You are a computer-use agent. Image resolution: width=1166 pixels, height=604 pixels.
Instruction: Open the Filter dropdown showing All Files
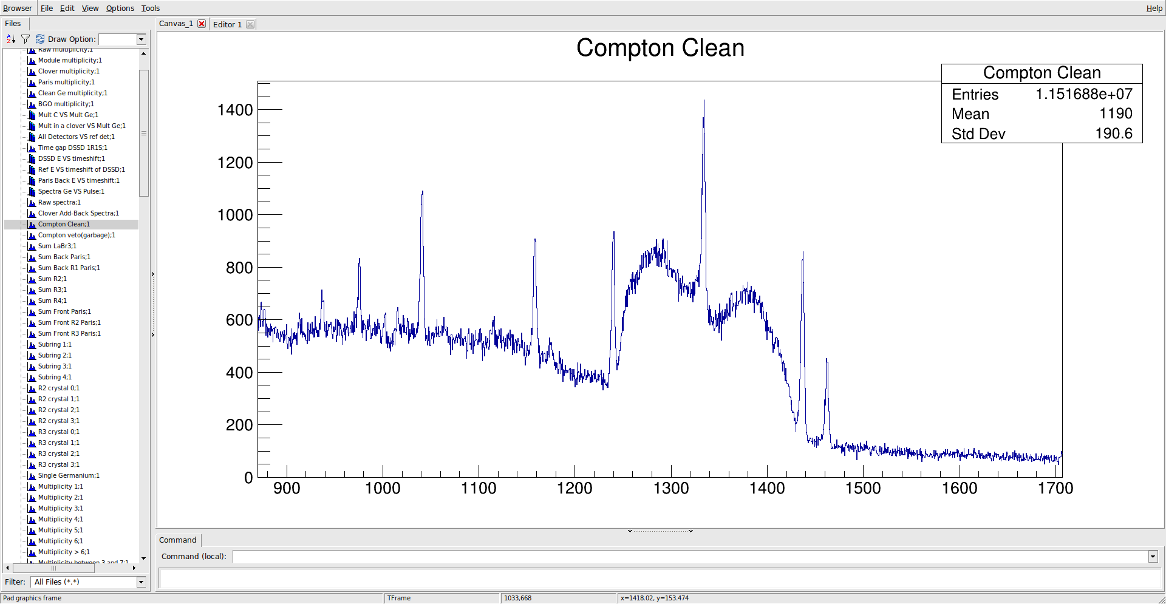141,582
